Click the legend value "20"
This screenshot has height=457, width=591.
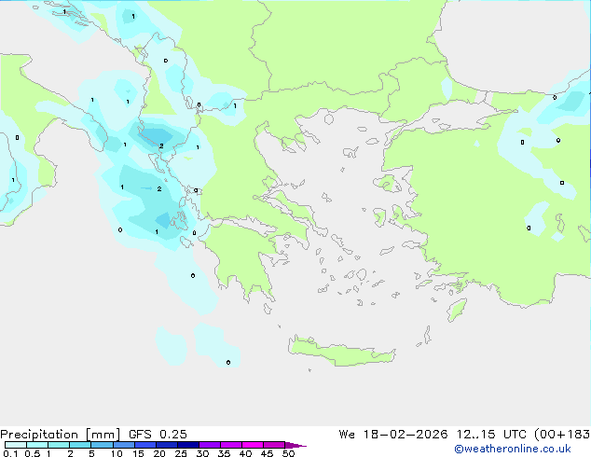159,453
